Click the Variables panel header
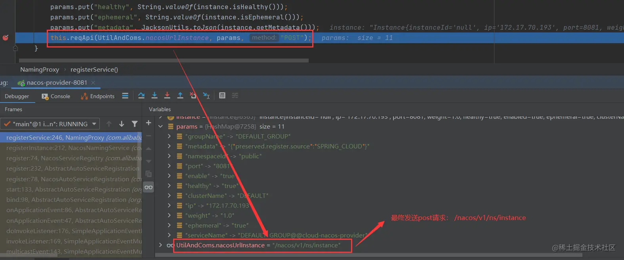 (160, 109)
